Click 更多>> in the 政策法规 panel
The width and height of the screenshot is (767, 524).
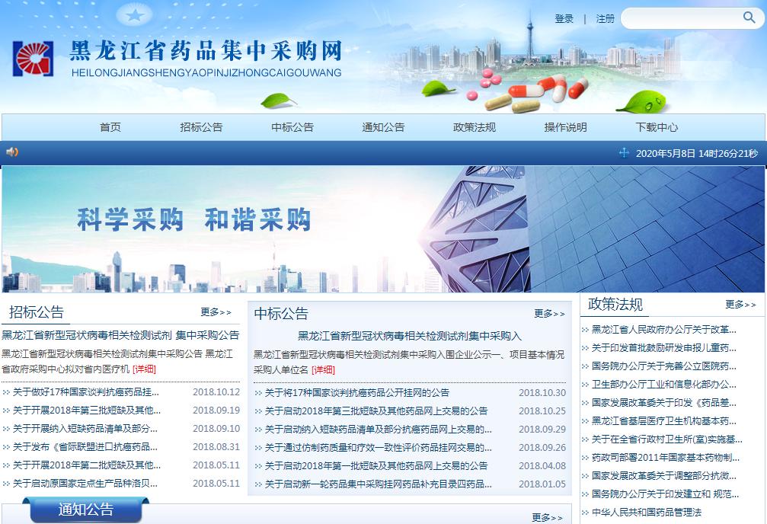pos(738,304)
